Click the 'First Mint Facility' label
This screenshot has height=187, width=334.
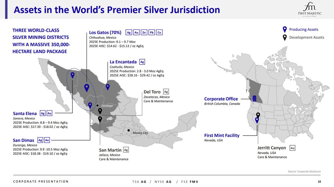click(x=222, y=135)
